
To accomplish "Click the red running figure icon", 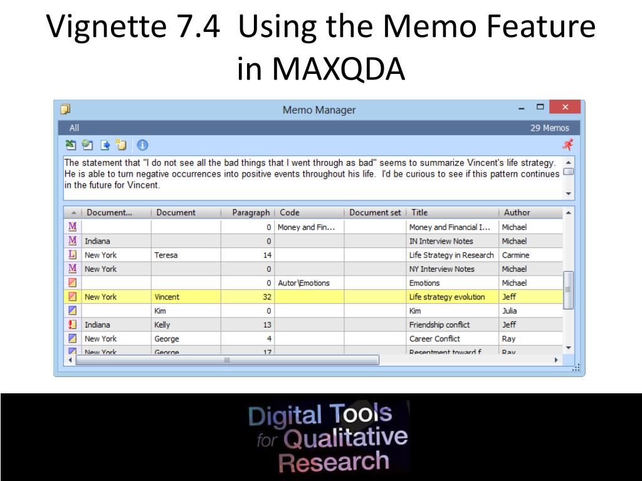I will pos(568,145).
